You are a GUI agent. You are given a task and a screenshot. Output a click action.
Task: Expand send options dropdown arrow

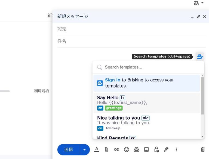pos(85,150)
